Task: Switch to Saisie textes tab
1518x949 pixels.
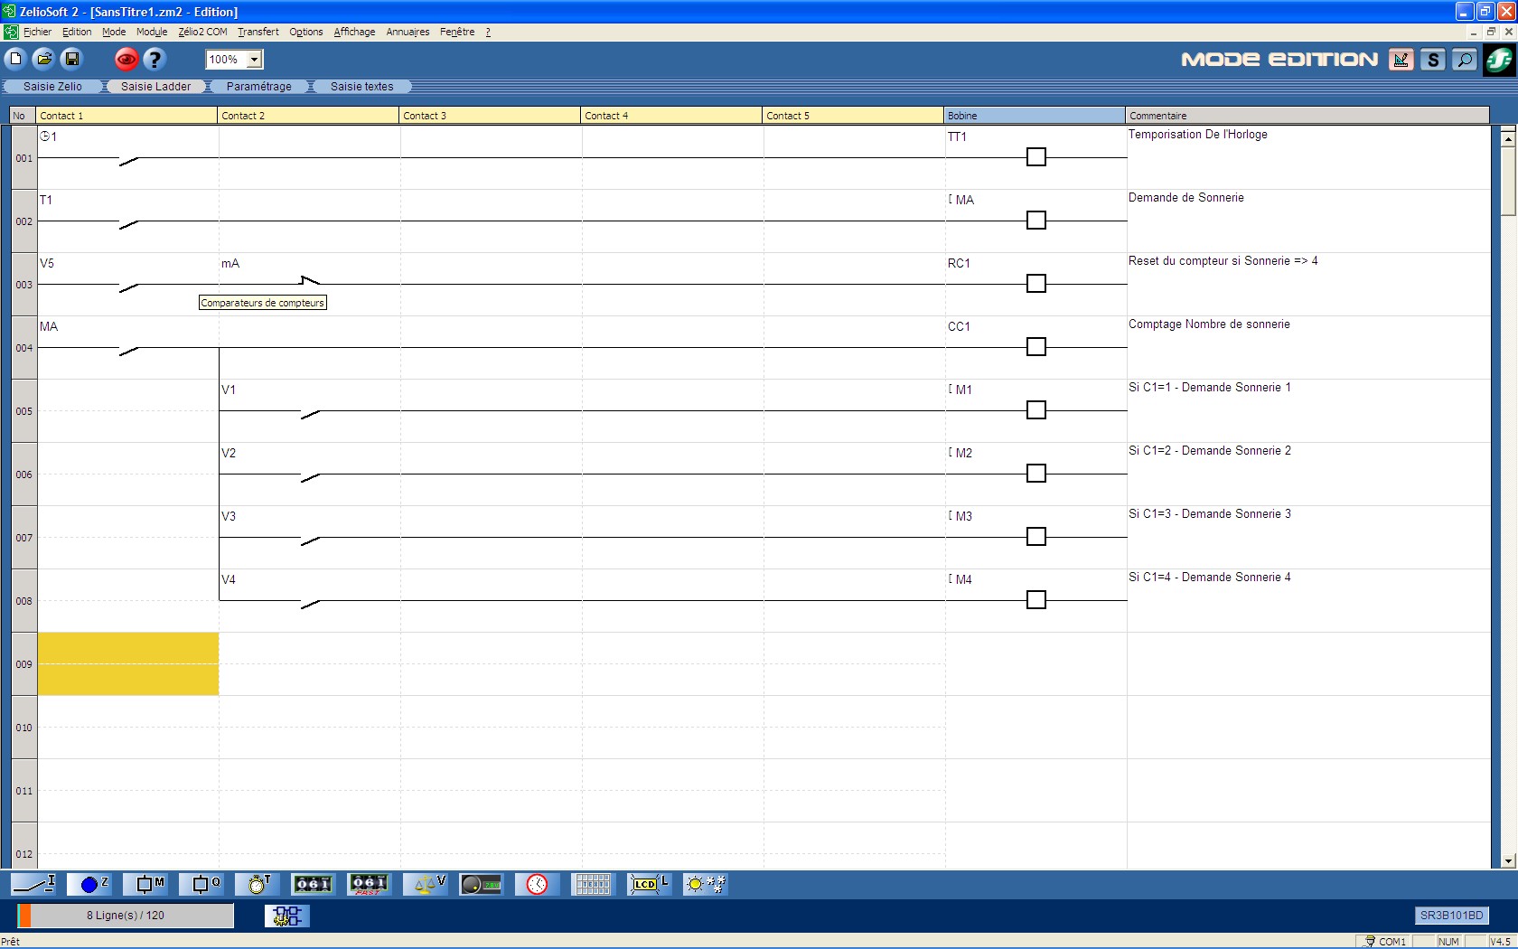Action: tap(361, 87)
